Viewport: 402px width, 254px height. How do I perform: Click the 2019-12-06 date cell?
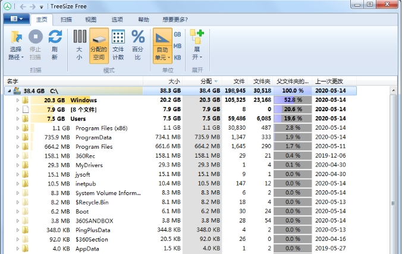click(331, 155)
